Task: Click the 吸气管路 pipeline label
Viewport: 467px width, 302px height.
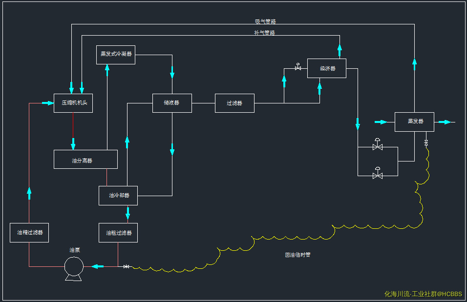Action: [265, 21]
